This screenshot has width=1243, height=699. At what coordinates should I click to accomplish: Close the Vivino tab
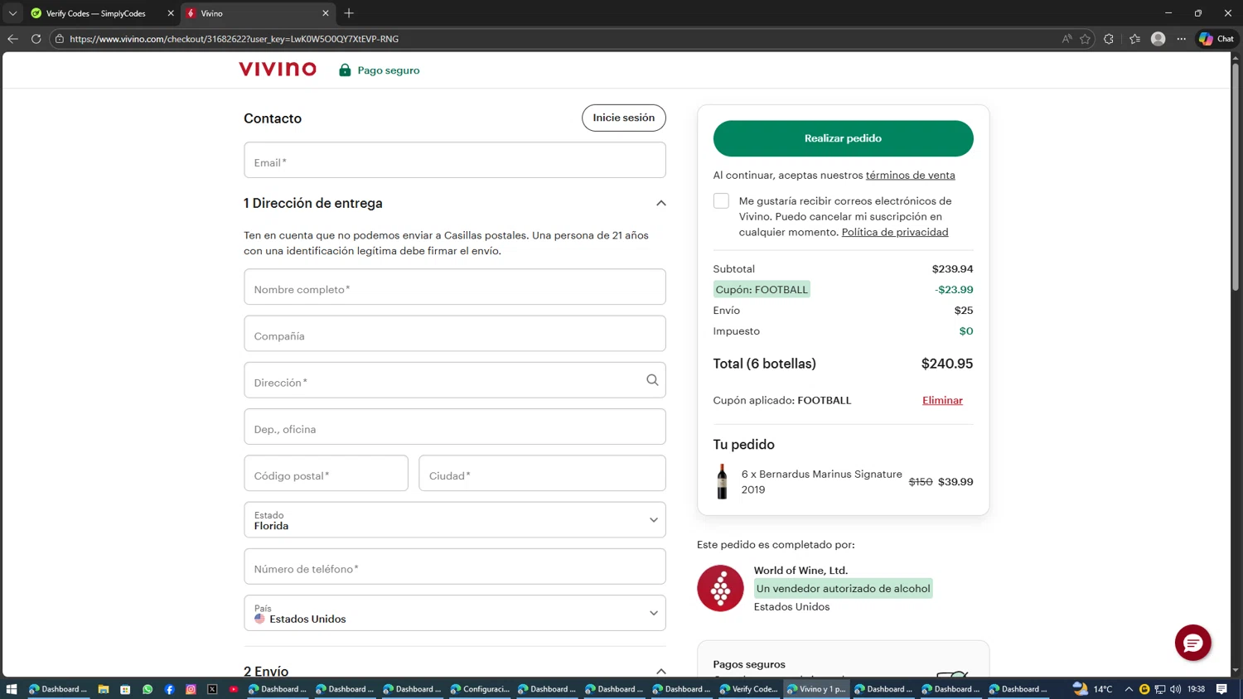pos(326,13)
